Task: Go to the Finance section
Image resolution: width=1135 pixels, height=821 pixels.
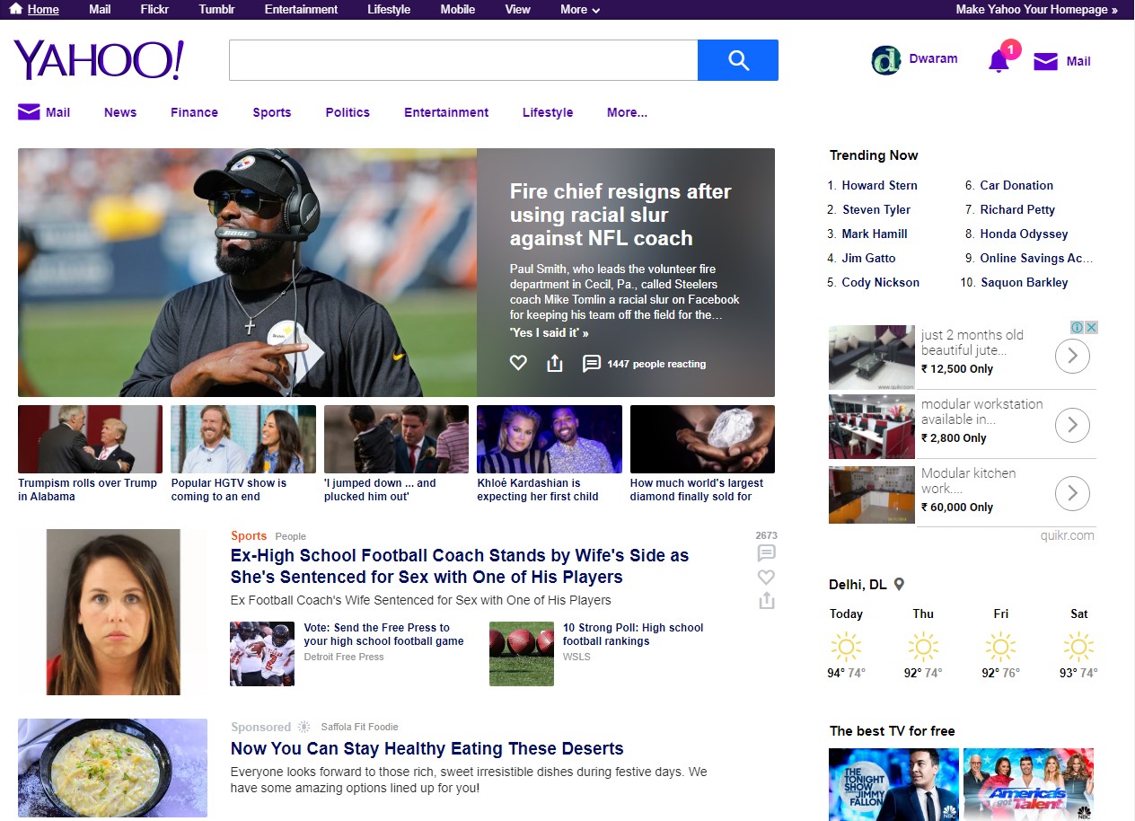Action: click(x=194, y=112)
